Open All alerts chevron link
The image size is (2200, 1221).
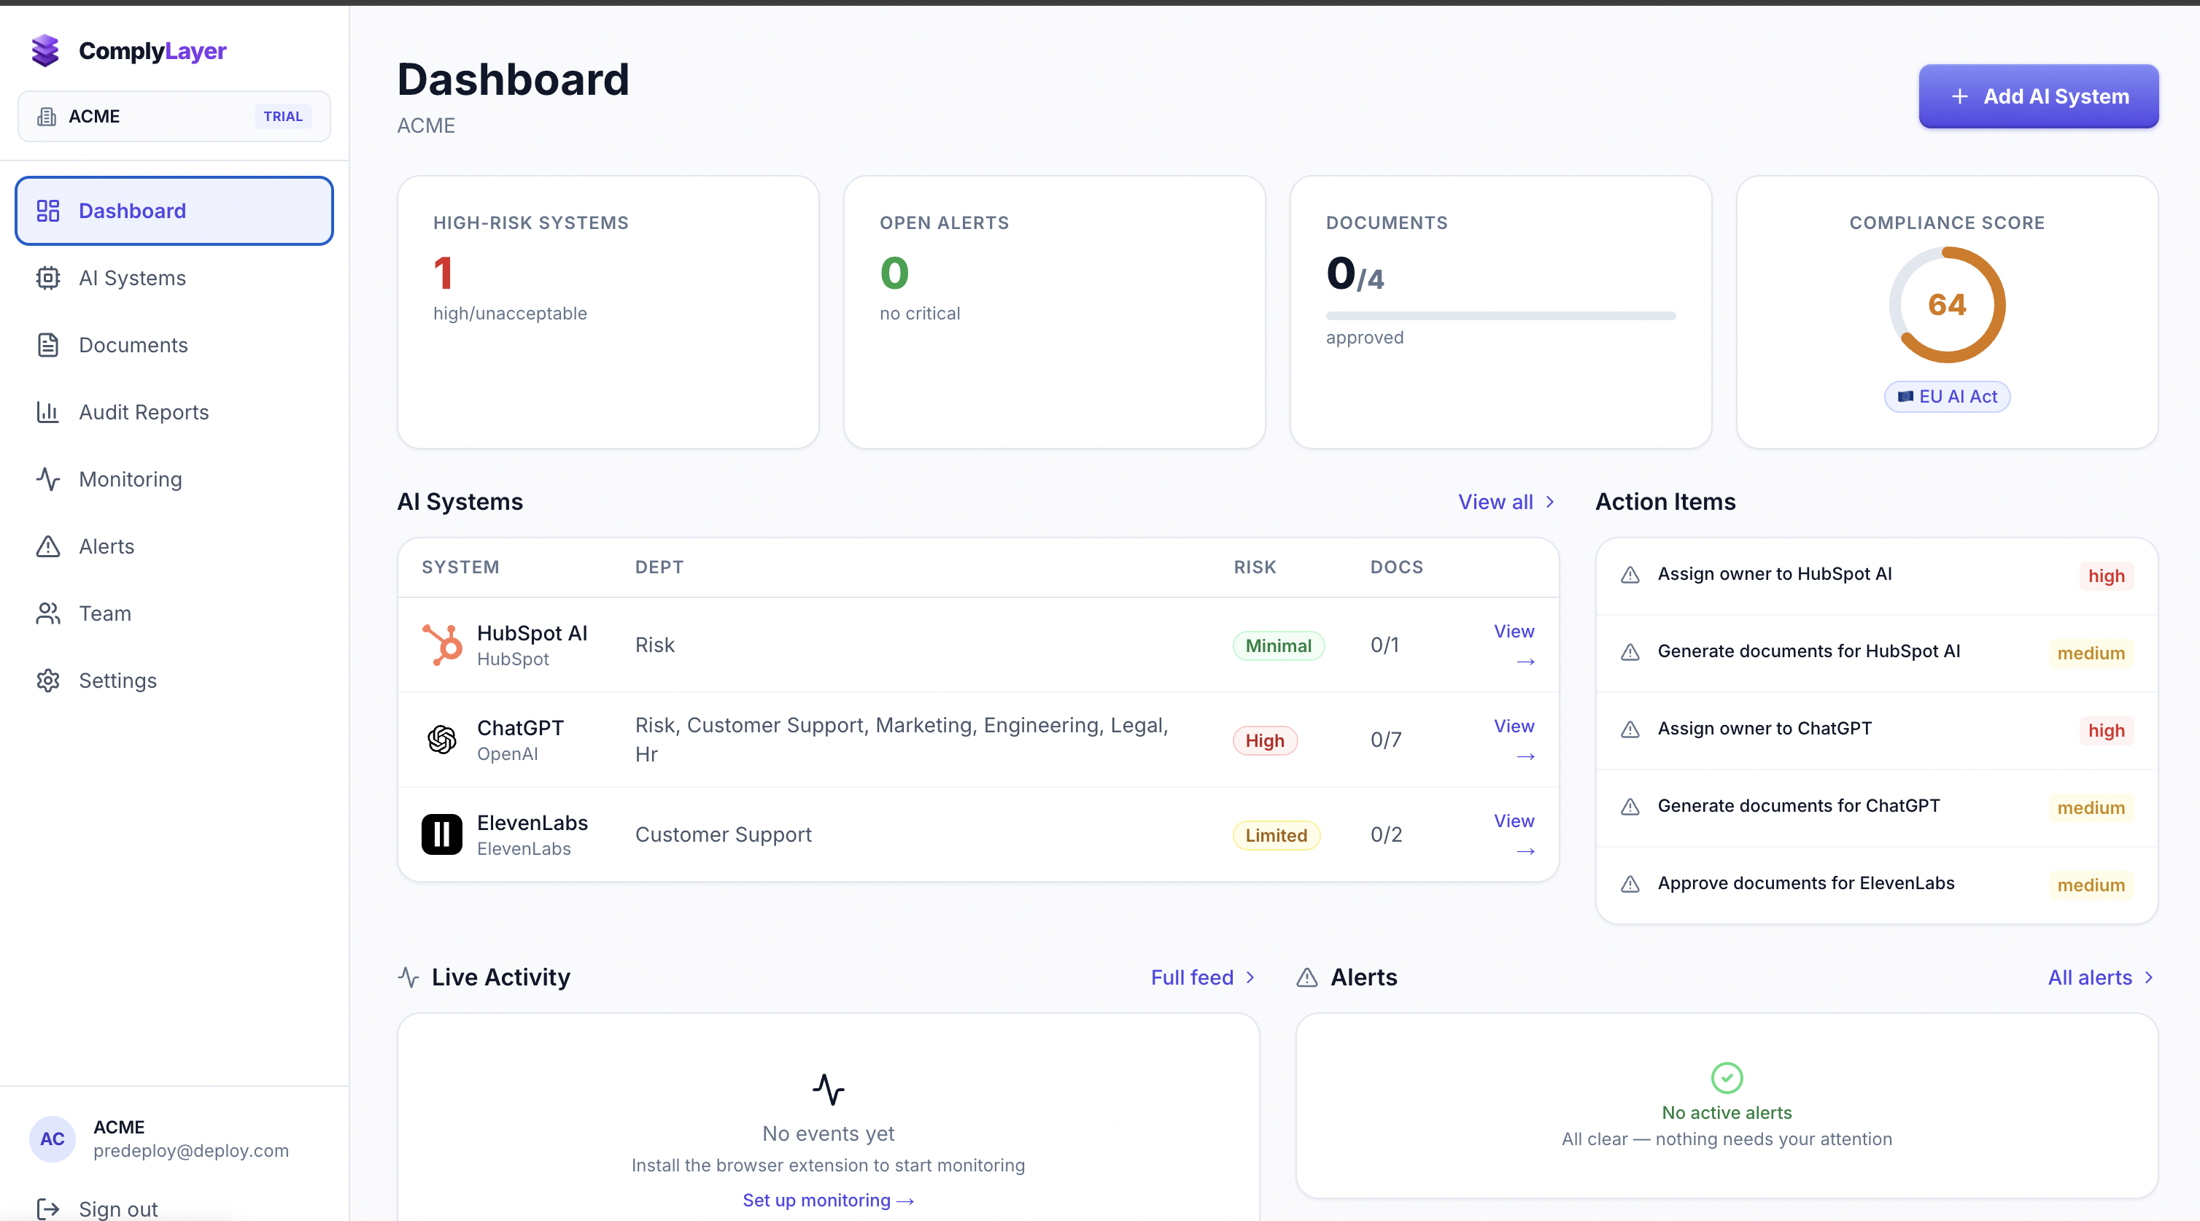click(x=2100, y=977)
